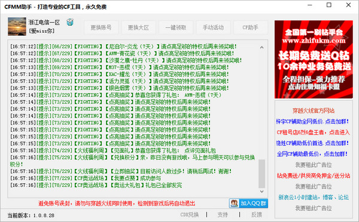Click the QQ group people icon
This screenshot has width=359, height=222.
tap(234, 203)
